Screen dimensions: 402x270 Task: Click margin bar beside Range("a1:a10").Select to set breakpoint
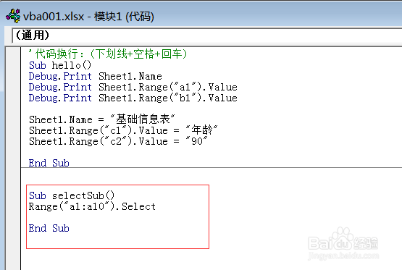[13, 206]
